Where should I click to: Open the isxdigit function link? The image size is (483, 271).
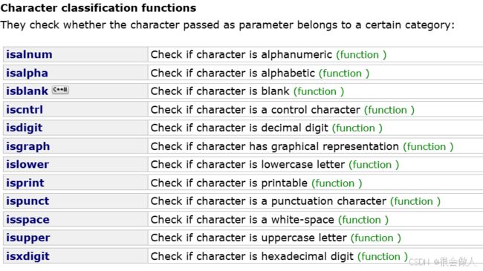click(x=27, y=256)
